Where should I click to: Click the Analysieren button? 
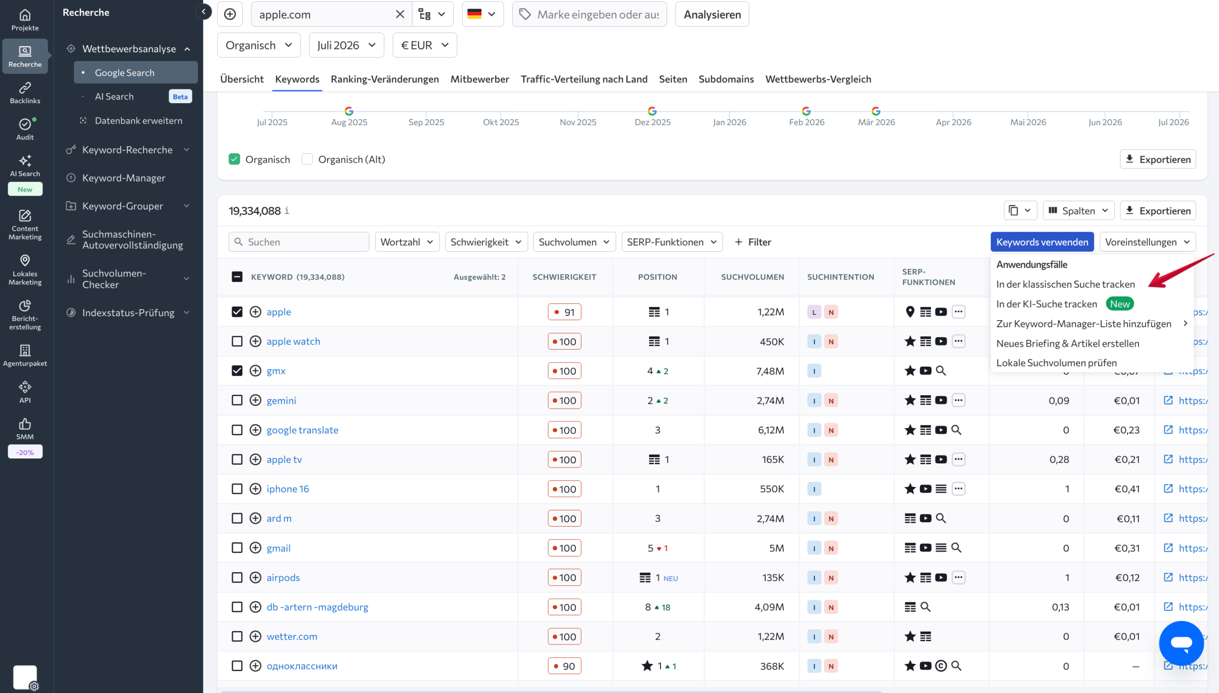point(712,14)
